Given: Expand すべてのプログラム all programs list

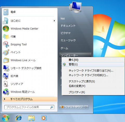Looking at the screenshot, I should [x=30, y=99].
